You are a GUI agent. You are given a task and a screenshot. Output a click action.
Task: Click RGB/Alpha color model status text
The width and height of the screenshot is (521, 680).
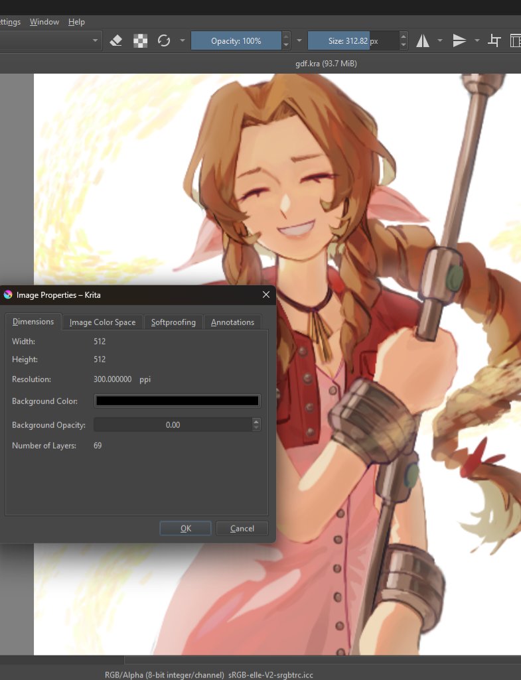click(x=165, y=675)
